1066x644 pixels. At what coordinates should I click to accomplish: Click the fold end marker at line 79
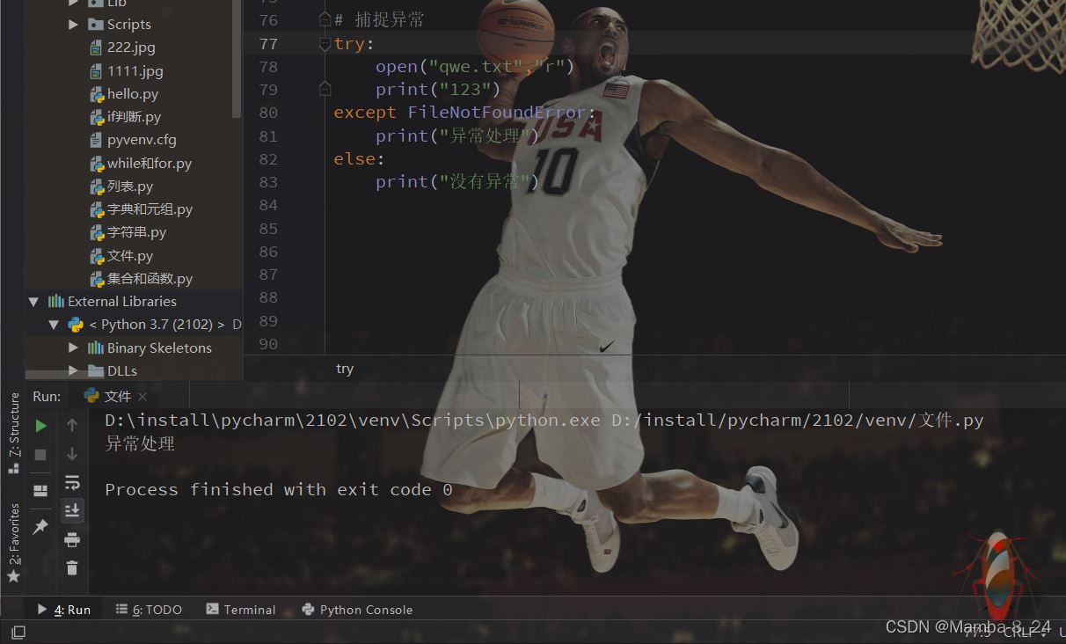[325, 90]
